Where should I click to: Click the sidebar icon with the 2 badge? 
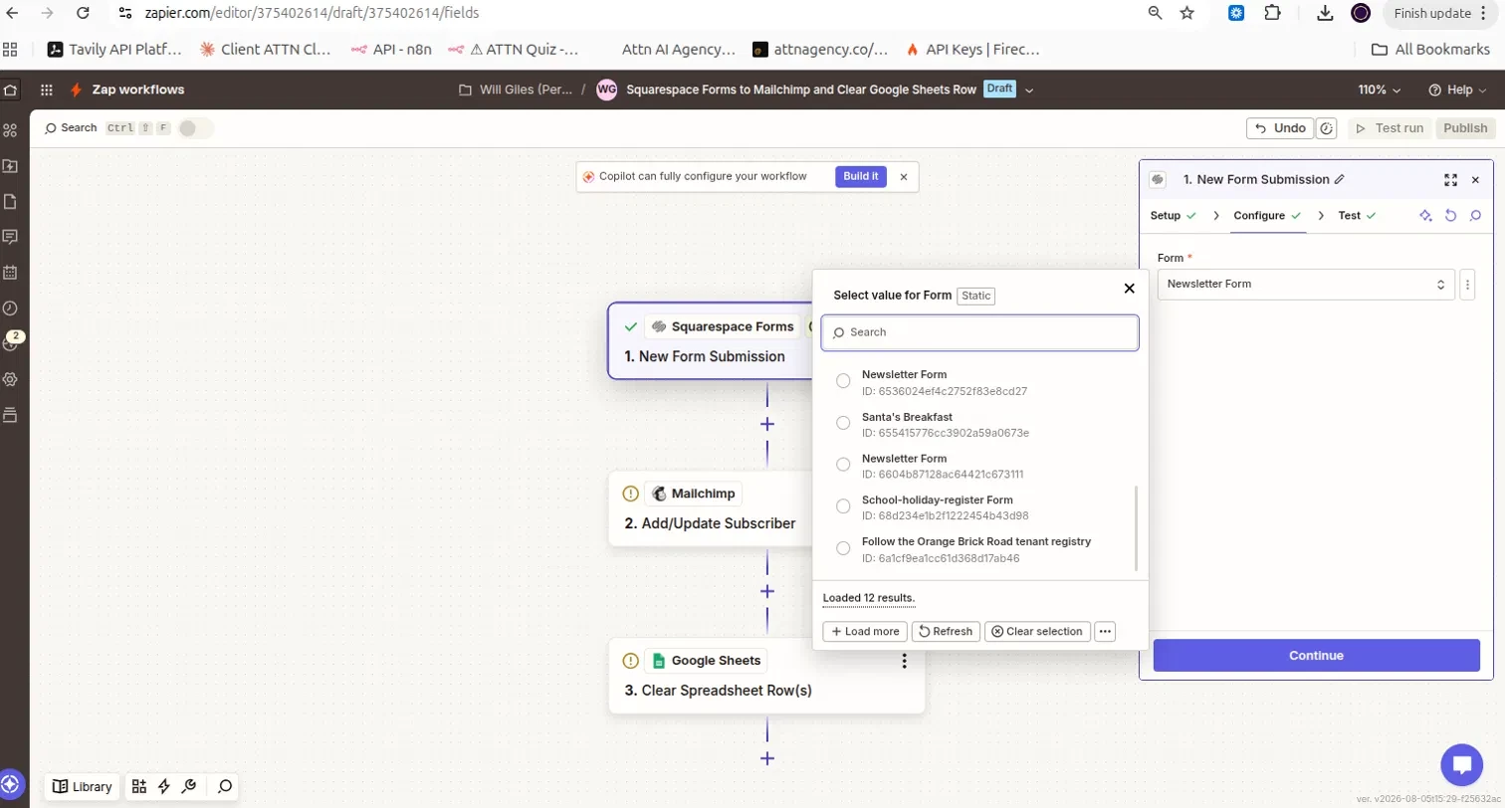(12, 342)
